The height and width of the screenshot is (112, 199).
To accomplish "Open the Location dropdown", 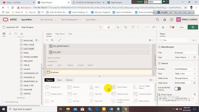I will [185, 69].
